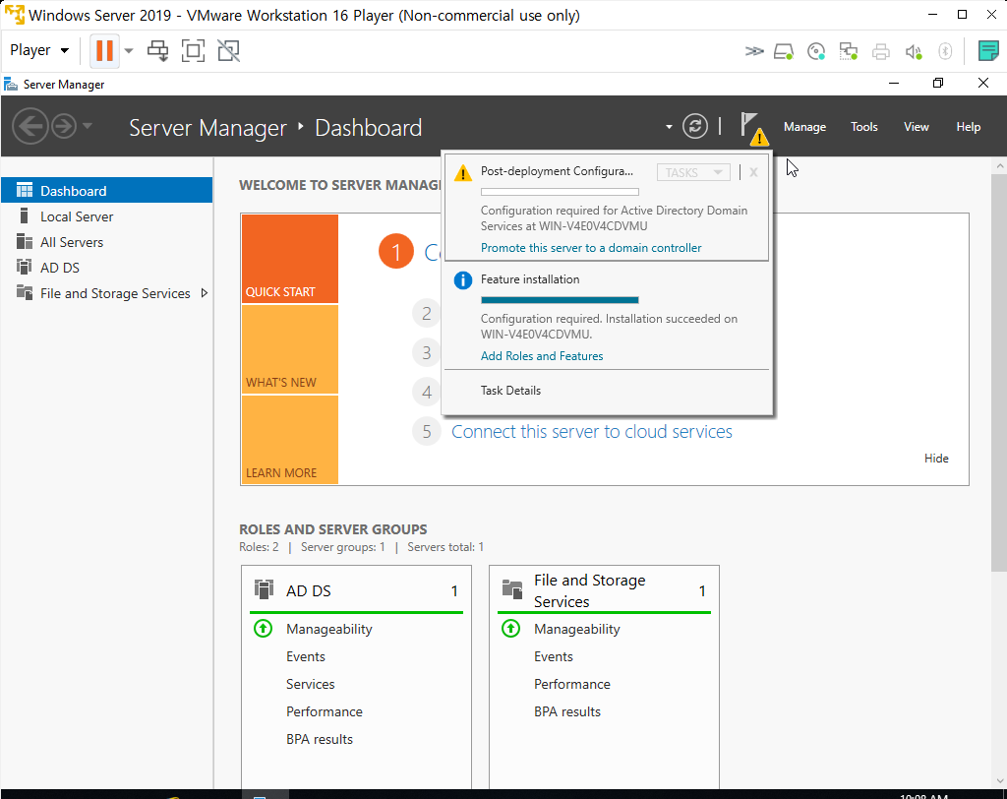The image size is (1007, 799).
Task: Click the dashboard vertical scrollbar
Action: point(999,372)
